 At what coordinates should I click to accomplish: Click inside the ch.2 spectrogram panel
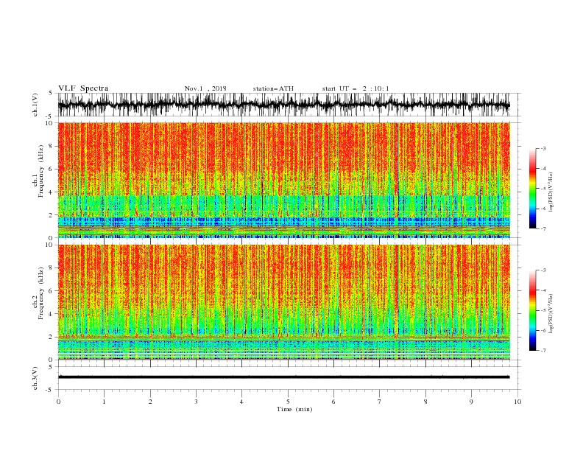tap(283, 302)
